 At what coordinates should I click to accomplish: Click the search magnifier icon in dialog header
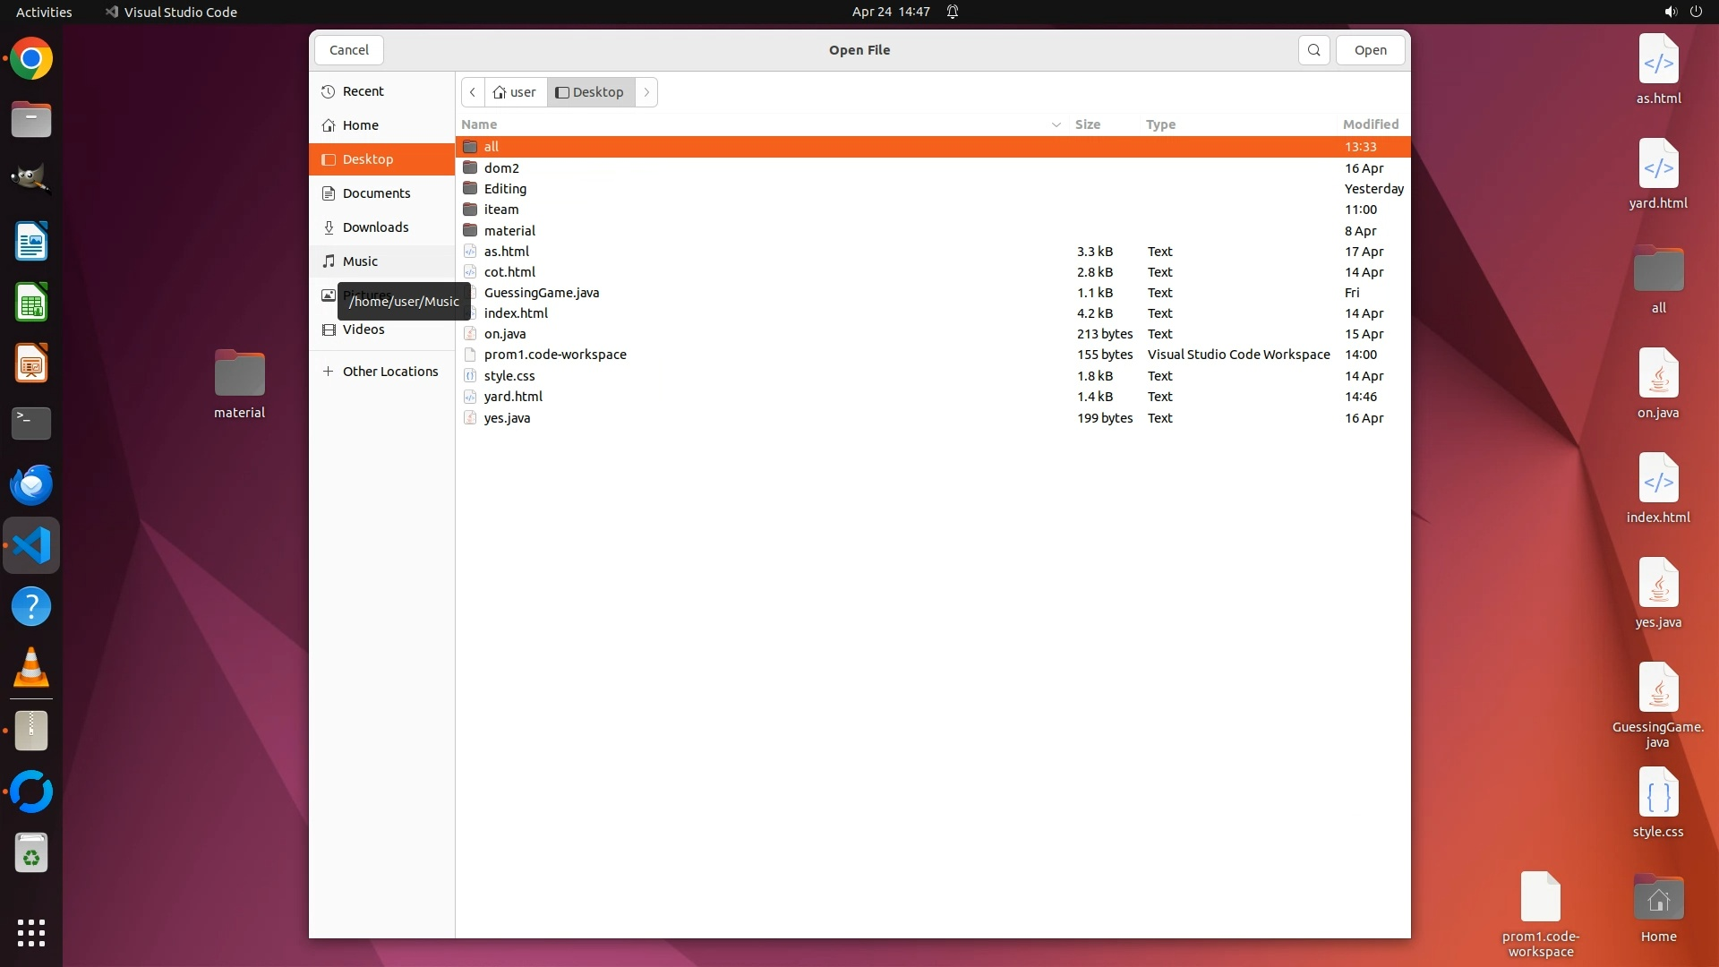point(1313,50)
